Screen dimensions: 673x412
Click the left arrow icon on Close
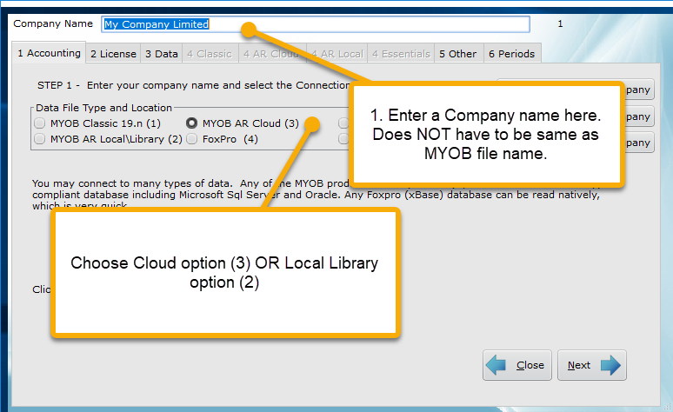(496, 365)
